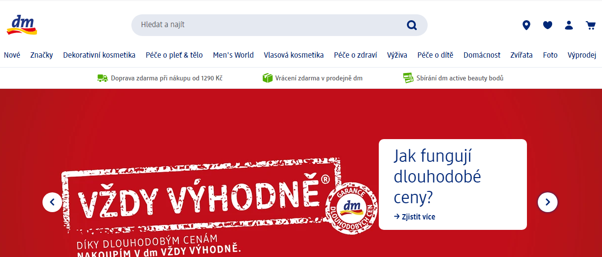Open the Dekorativní kosmetika menu
The image size is (602, 257).
99,55
